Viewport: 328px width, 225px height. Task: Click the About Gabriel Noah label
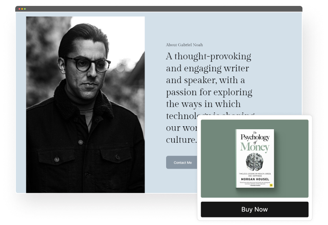(x=184, y=45)
